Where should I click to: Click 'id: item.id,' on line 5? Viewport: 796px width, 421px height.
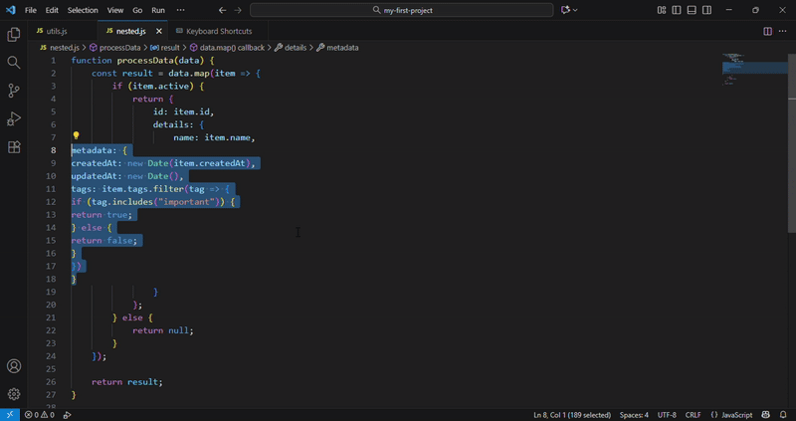point(184,111)
